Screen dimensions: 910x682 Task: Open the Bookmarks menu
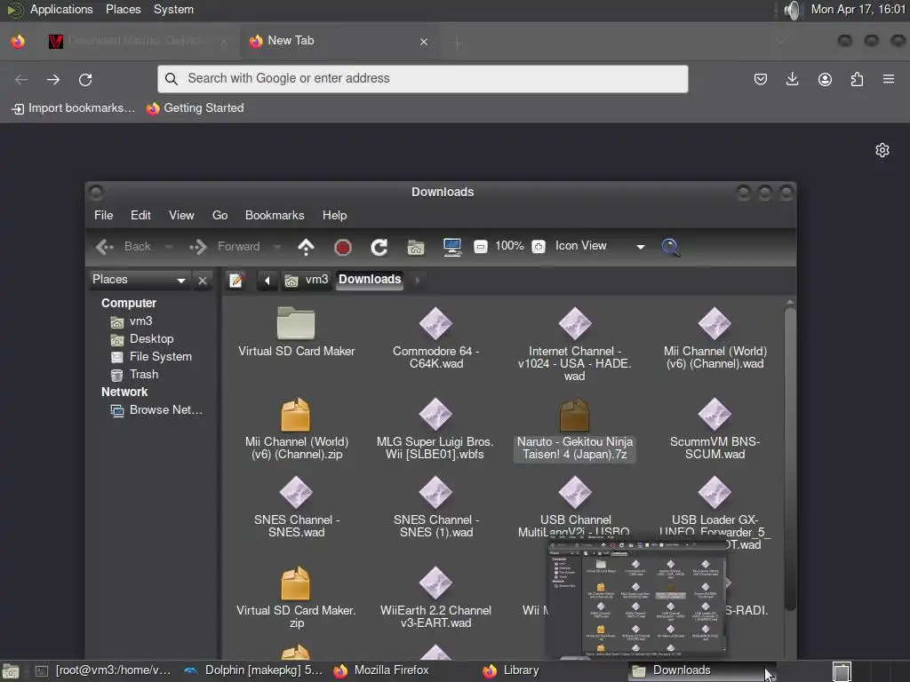(275, 215)
